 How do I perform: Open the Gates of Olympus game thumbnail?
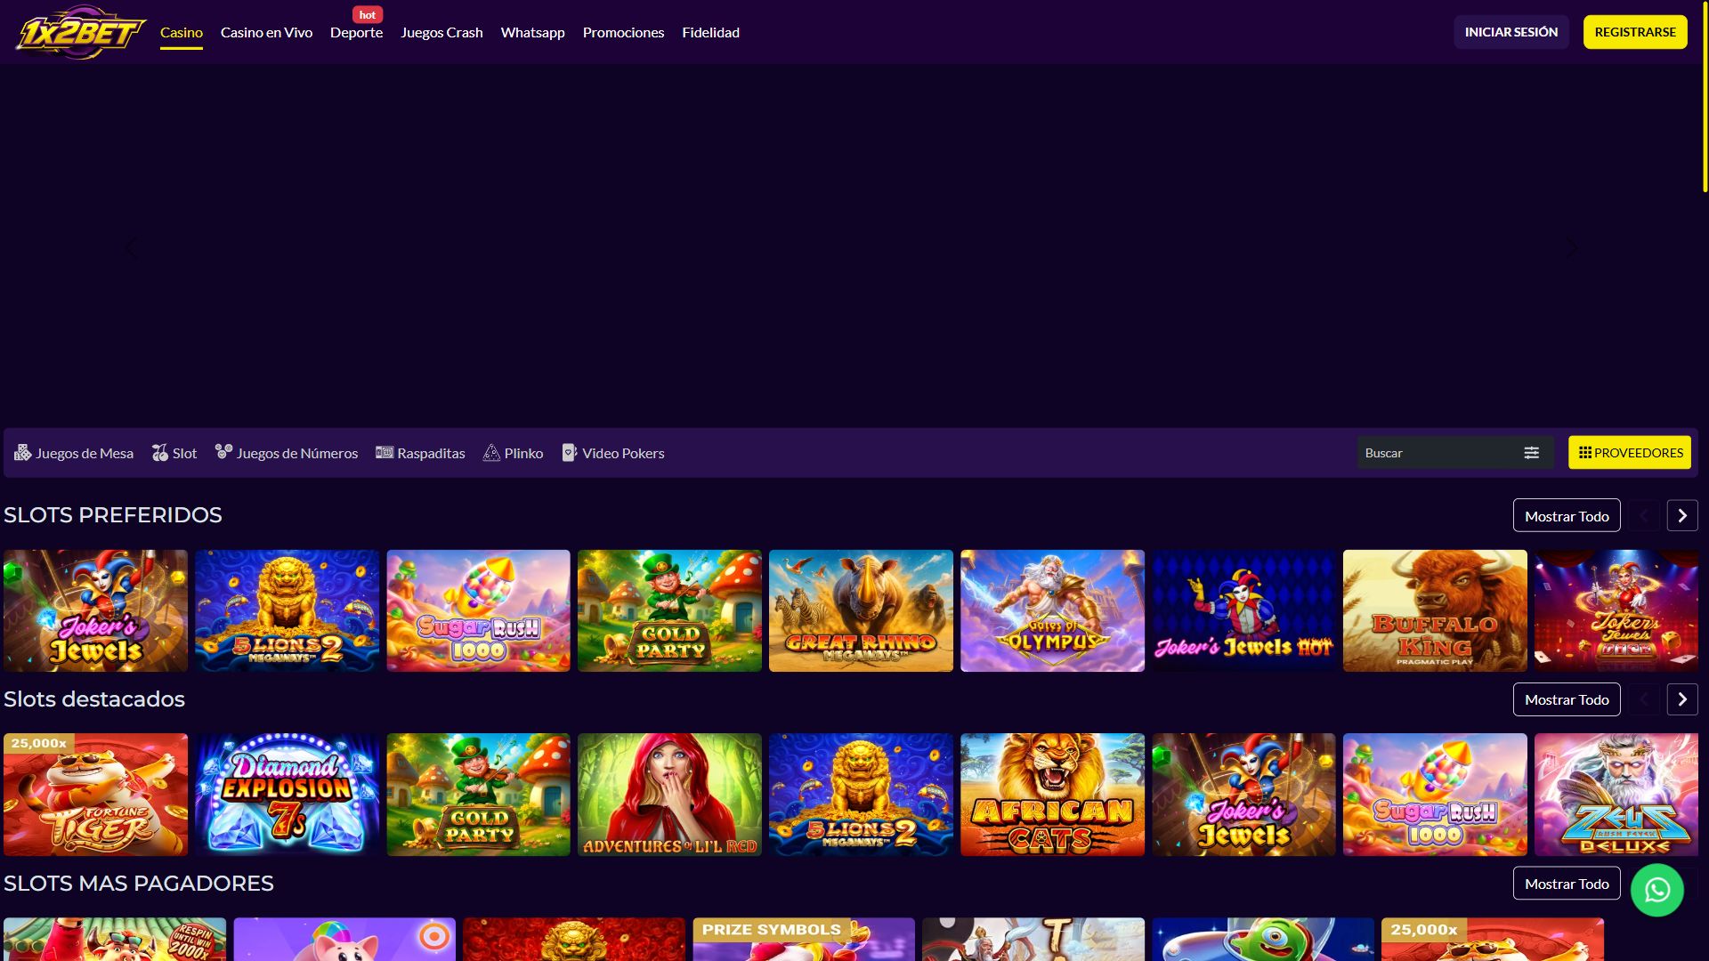pos(1052,610)
